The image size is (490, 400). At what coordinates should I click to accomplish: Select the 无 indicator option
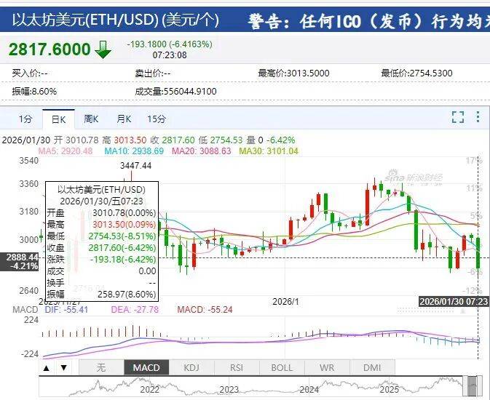point(101,367)
